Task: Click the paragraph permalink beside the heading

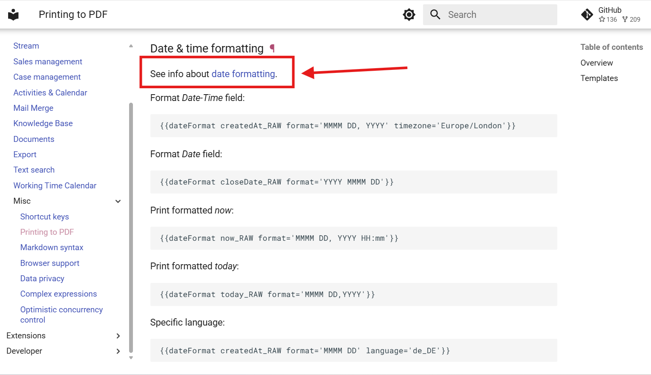Action: 272,49
